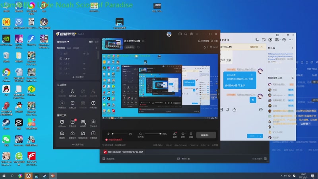
Task: Select 文本 8 source row
Action: pyautogui.click(x=77, y=58)
